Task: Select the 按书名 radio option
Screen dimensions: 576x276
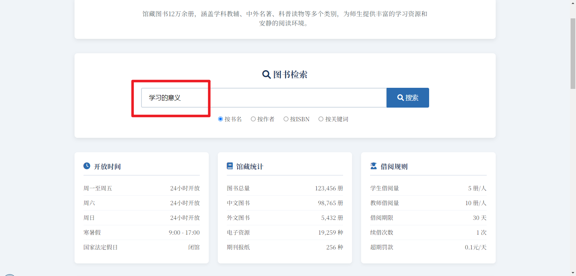Action: pyautogui.click(x=221, y=119)
